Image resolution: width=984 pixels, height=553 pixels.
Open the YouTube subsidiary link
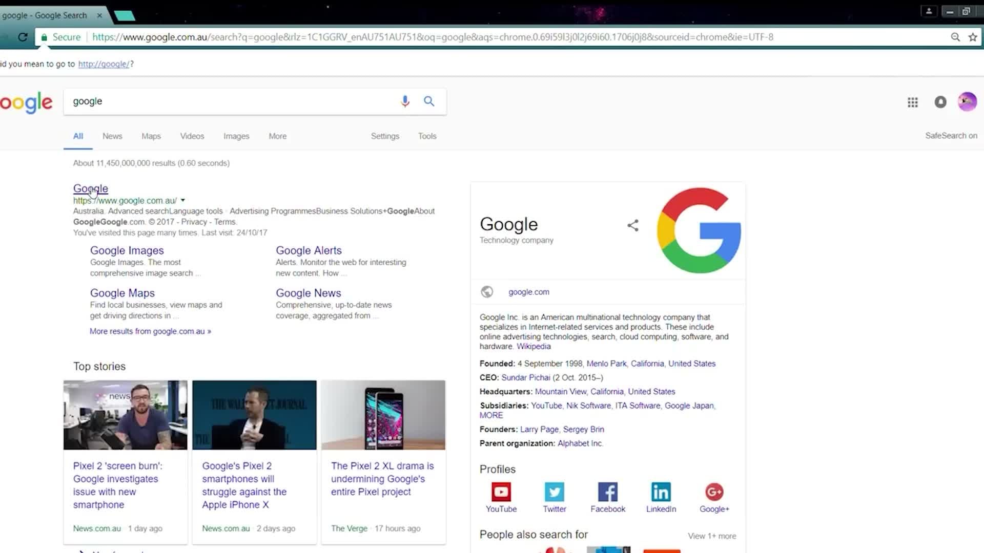[546, 406]
